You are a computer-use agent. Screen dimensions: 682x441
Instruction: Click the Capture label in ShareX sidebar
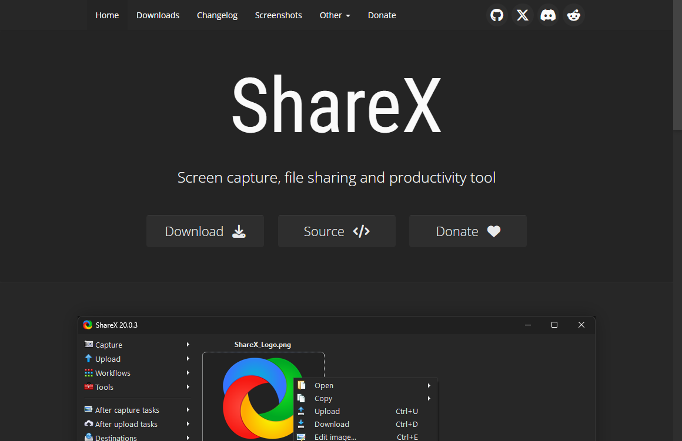pyautogui.click(x=109, y=345)
